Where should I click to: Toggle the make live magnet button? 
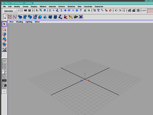[110, 10]
